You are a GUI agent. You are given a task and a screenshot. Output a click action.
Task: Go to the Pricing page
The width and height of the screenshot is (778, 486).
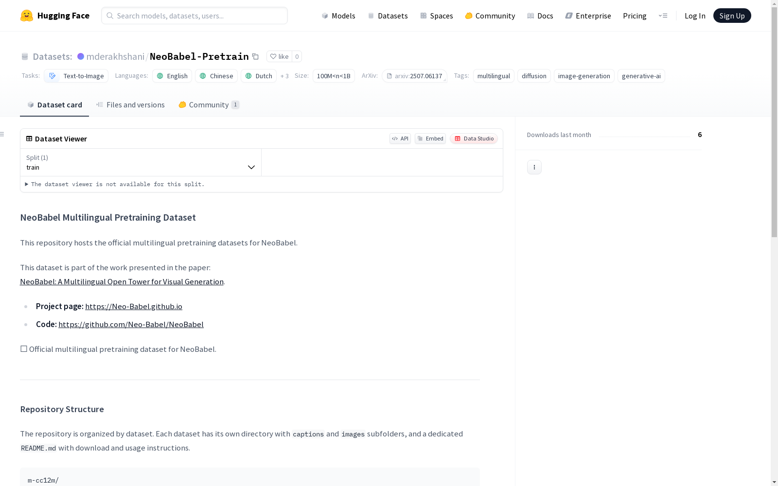point(635,16)
